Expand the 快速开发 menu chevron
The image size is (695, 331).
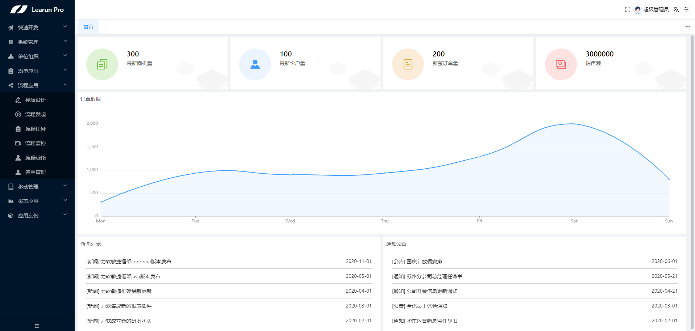[65, 26]
